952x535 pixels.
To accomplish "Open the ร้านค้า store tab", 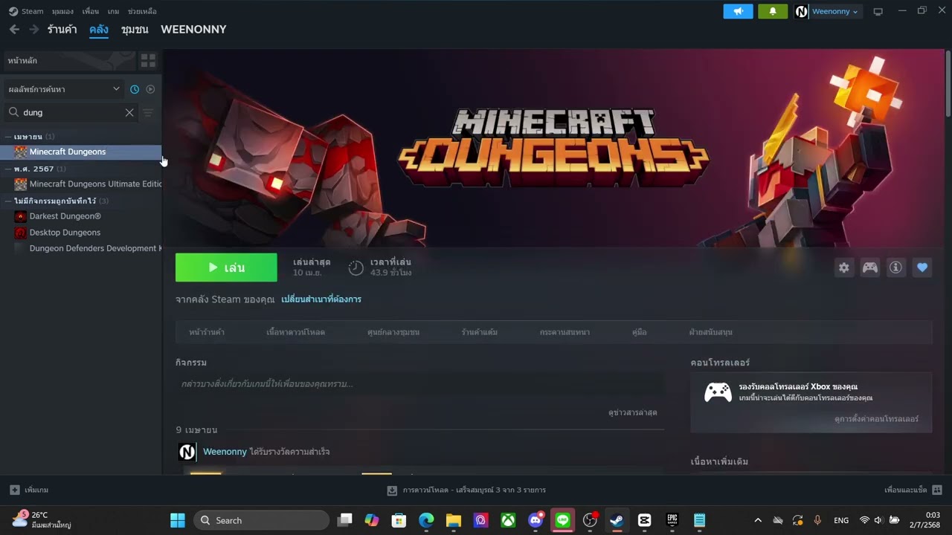I will pyautogui.click(x=62, y=29).
